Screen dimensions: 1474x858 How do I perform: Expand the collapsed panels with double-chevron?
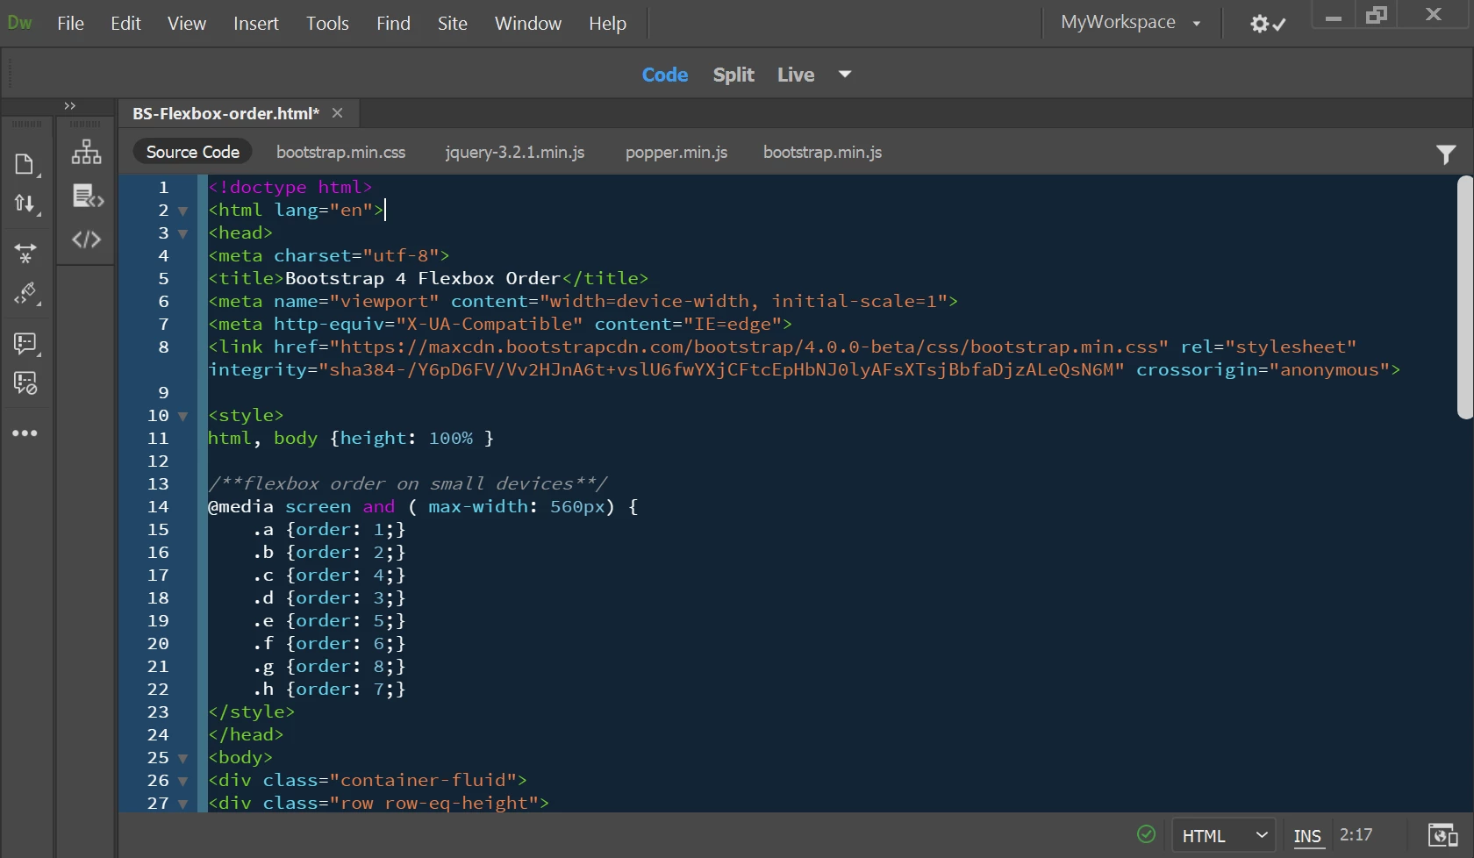coord(70,106)
